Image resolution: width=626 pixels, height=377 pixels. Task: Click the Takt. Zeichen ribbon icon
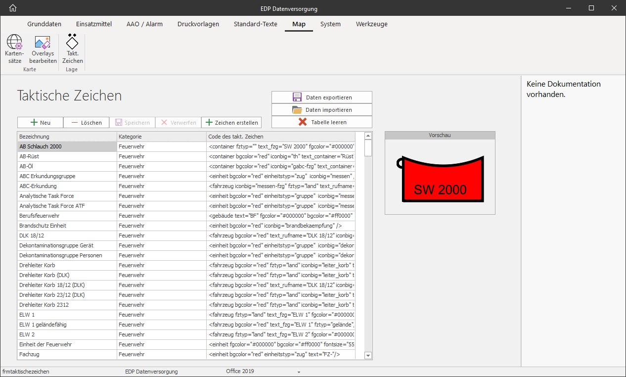[73, 49]
